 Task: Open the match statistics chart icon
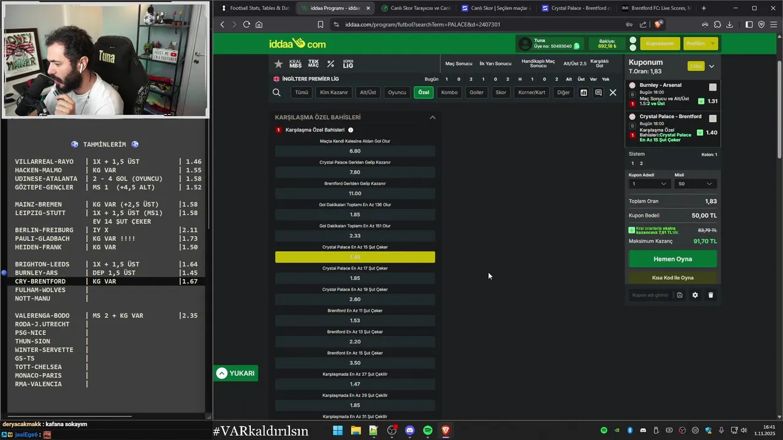tap(584, 92)
